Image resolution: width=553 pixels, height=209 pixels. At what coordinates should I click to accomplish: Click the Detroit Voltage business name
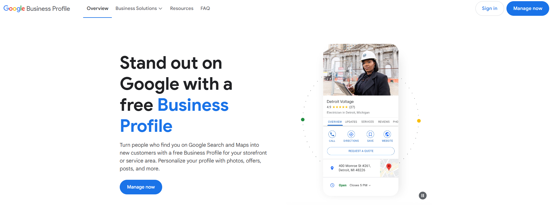point(340,102)
